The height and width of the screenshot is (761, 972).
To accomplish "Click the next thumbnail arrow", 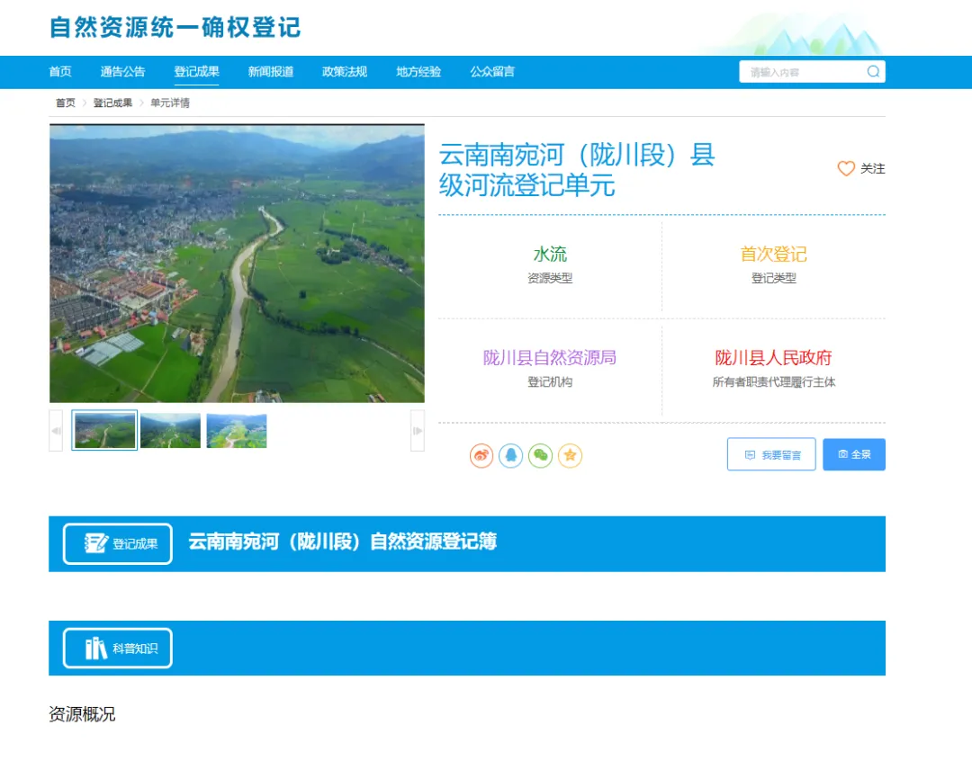I will coord(418,431).
